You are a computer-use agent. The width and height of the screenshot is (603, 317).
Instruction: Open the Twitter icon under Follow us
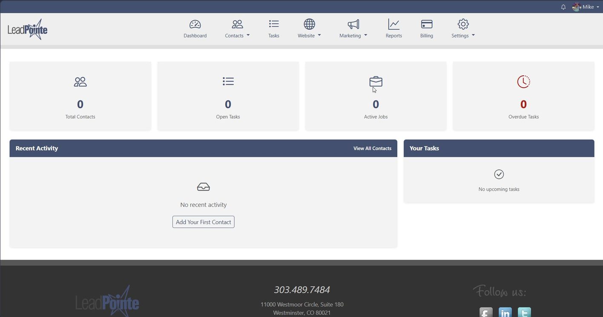tap(524, 312)
